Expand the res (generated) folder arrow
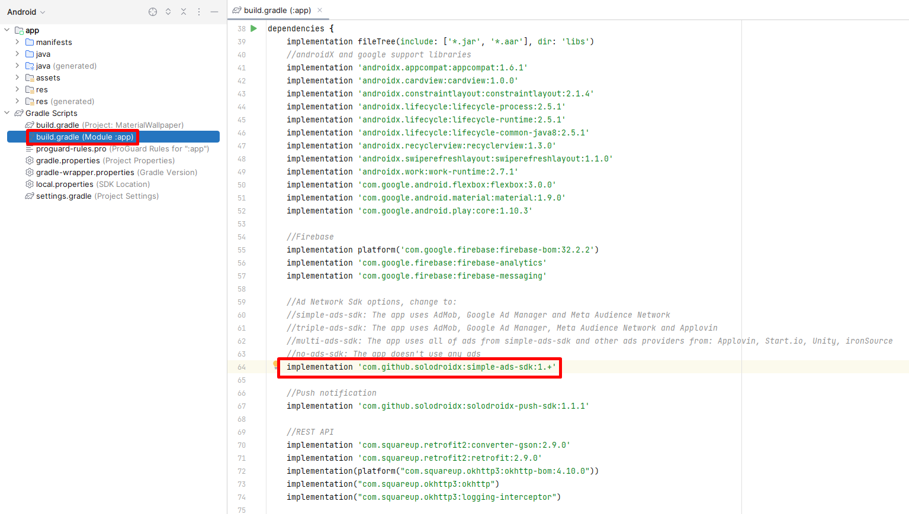The height and width of the screenshot is (514, 909). (x=17, y=101)
